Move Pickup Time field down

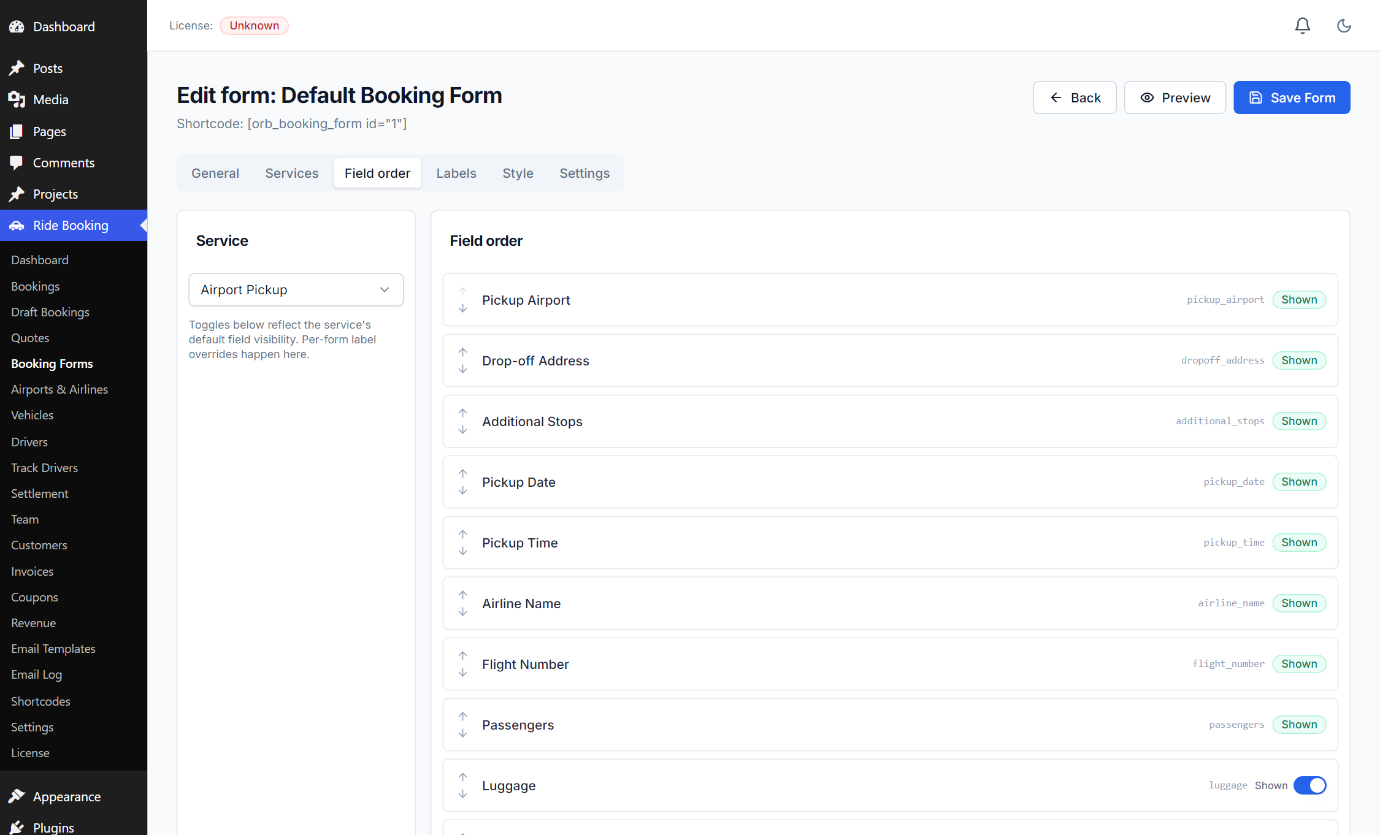coord(463,551)
